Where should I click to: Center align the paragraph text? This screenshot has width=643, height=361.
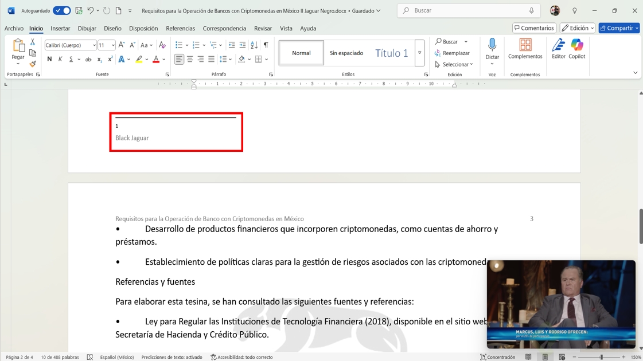tap(190, 60)
